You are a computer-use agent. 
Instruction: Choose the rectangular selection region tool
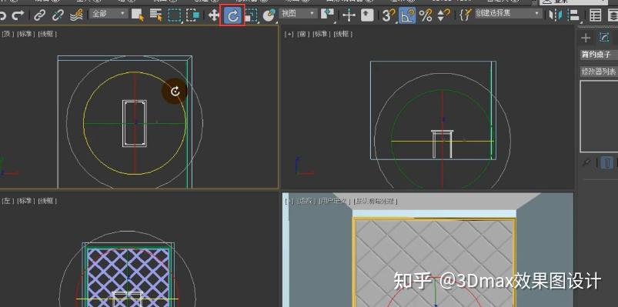[x=174, y=15]
